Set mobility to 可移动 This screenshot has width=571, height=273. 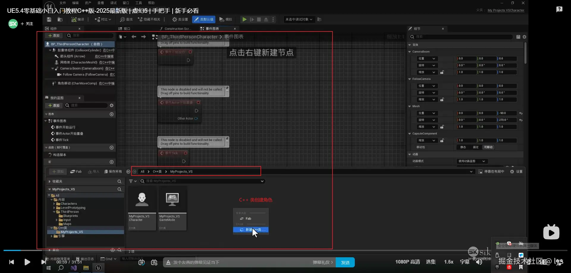click(488, 147)
